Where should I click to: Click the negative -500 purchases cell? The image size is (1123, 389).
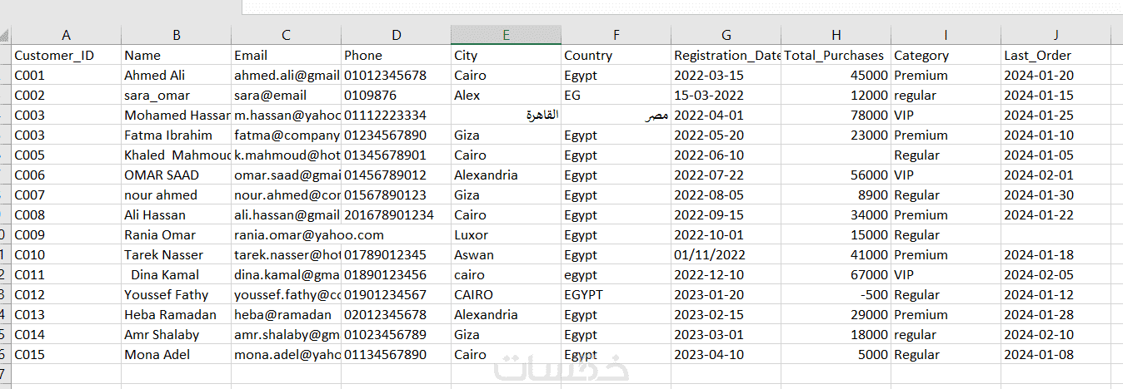(x=836, y=294)
